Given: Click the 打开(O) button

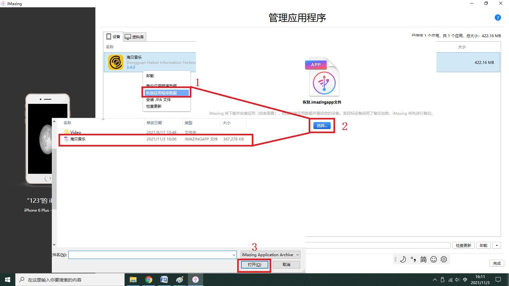Looking at the screenshot, I should [x=254, y=265].
